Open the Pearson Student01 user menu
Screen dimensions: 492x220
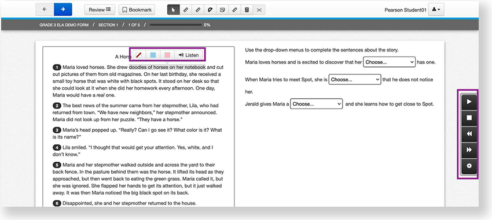point(436,10)
